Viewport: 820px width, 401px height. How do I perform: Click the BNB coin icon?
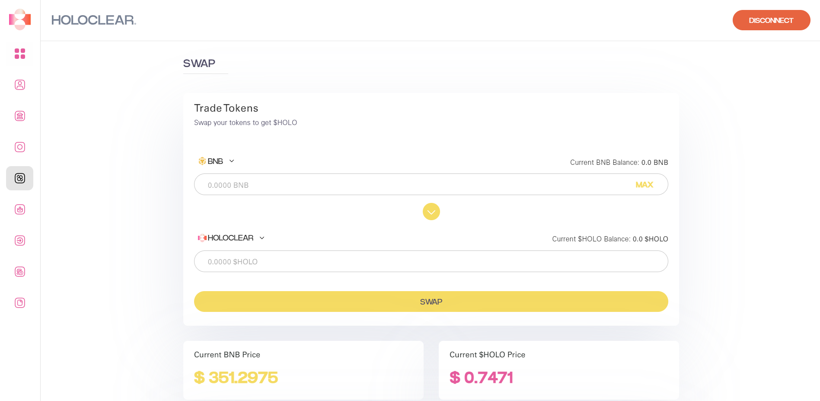click(x=202, y=161)
